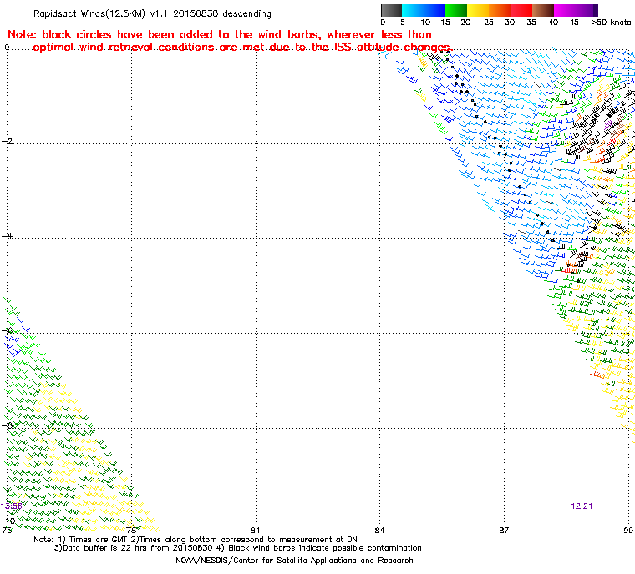This screenshot has width=635, height=574.
Task: Click the blue 10–15 knots legend color
Action: point(434,11)
